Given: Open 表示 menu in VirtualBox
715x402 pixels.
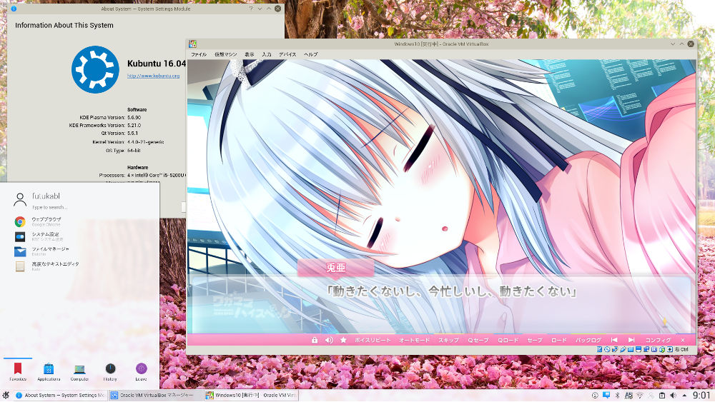Looking at the screenshot, I should click(249, 54).
